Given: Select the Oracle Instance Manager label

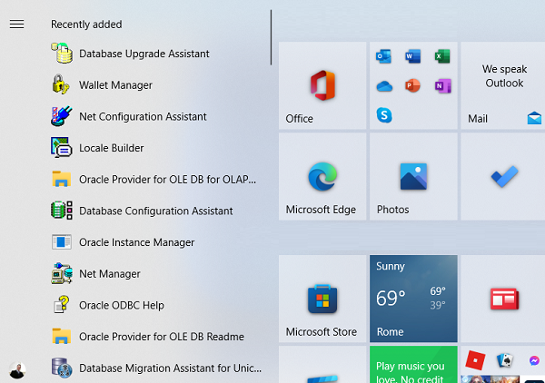Looking at the screenshot, I should [136, 242].
